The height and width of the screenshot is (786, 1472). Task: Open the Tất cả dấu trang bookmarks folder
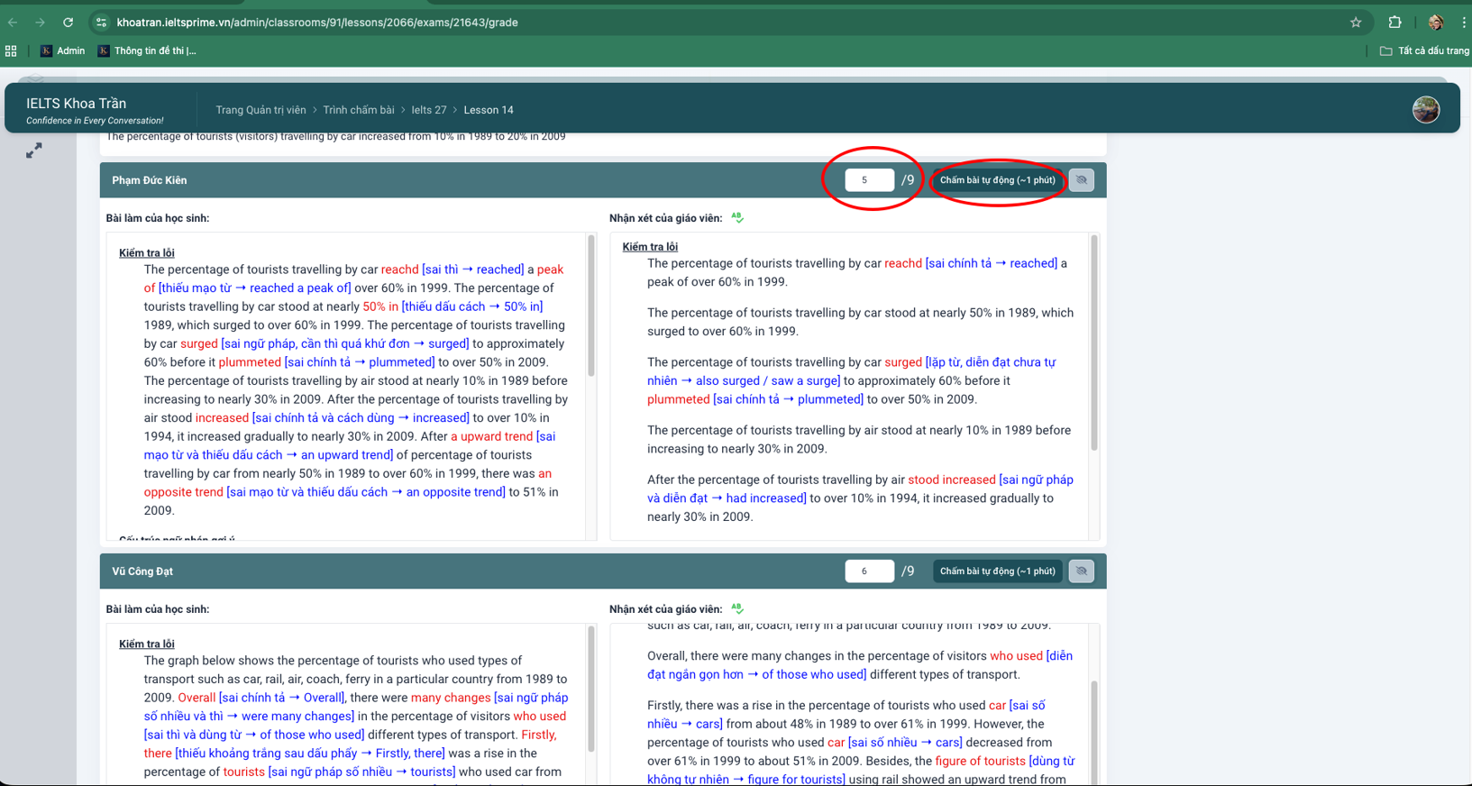pos(1424,51)
